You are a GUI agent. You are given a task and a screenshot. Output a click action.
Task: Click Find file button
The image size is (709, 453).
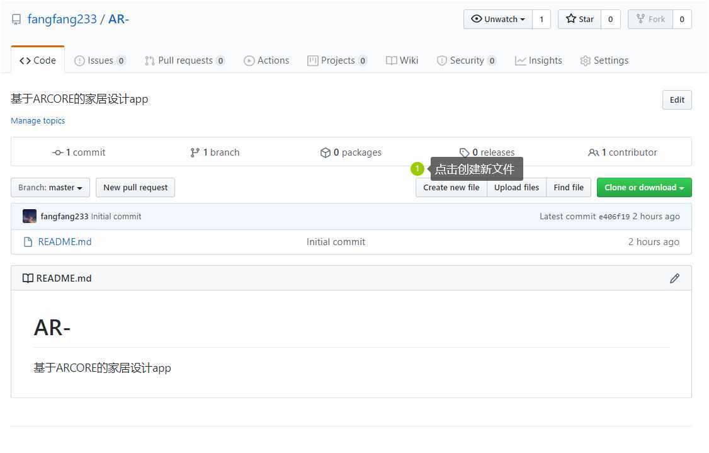point(569,187)
